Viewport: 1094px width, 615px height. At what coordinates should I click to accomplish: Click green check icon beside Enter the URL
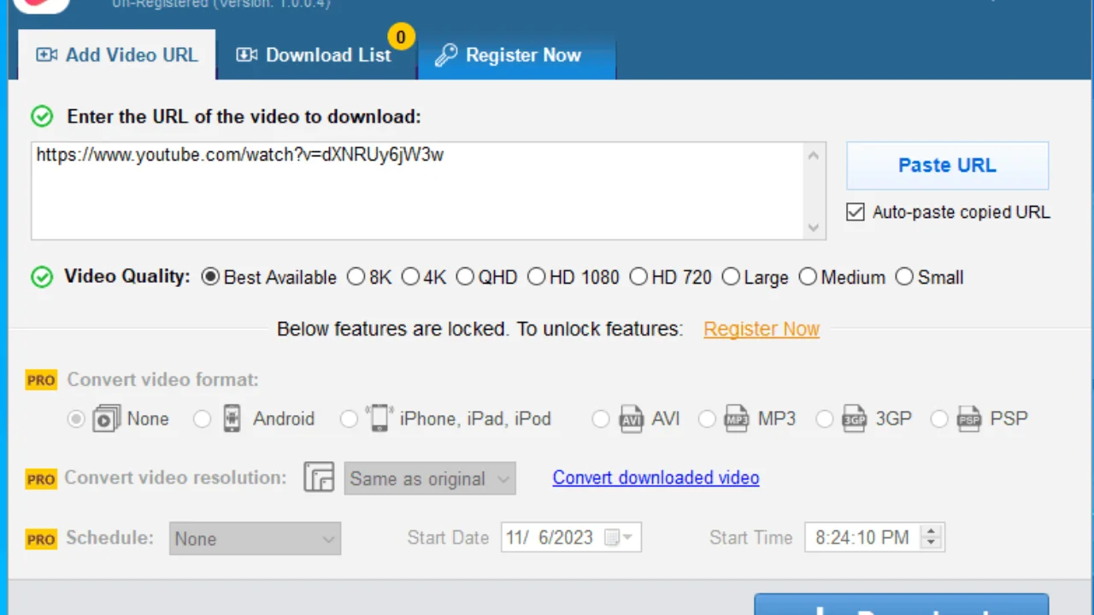coord(42,116)
